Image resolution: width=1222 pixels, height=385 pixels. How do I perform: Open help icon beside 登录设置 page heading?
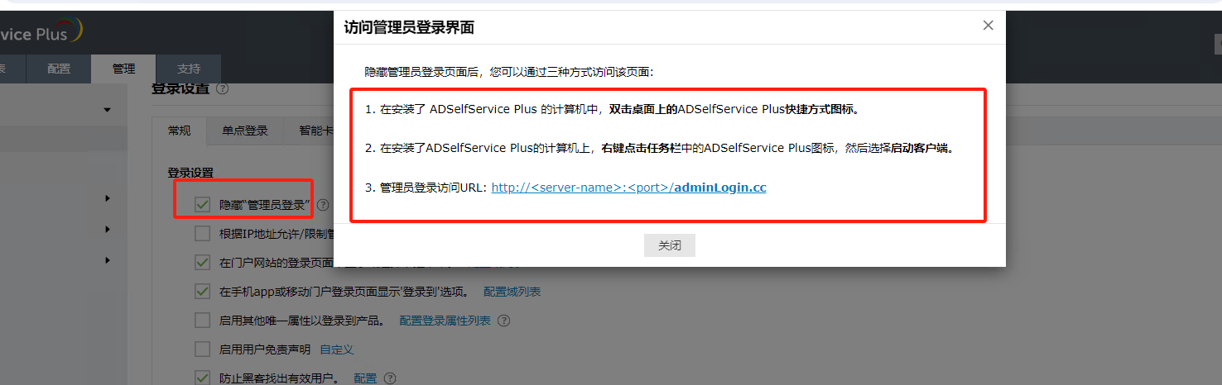222,88
